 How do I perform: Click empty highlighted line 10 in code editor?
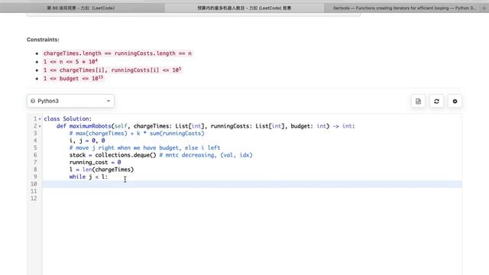252,184
